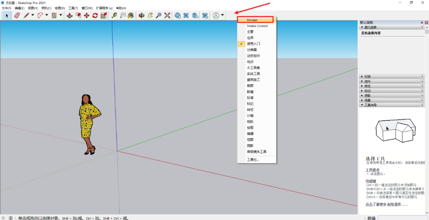This screenshot has width=429, height=220.
Task: Click 点击了解更多高级操作 link
Action: (x=386, y=205)
